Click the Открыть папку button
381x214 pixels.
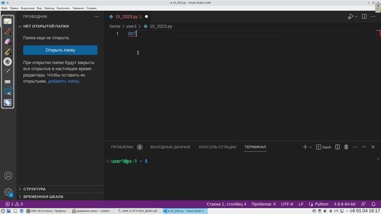(60, 50)
